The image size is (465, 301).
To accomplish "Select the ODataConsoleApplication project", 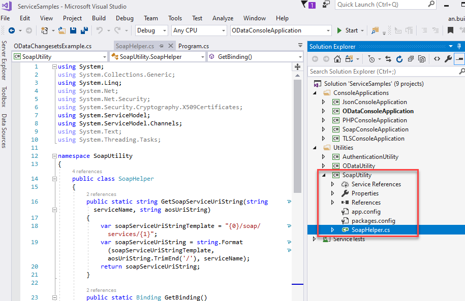I will pyautogui.click(x=378, y=111).
